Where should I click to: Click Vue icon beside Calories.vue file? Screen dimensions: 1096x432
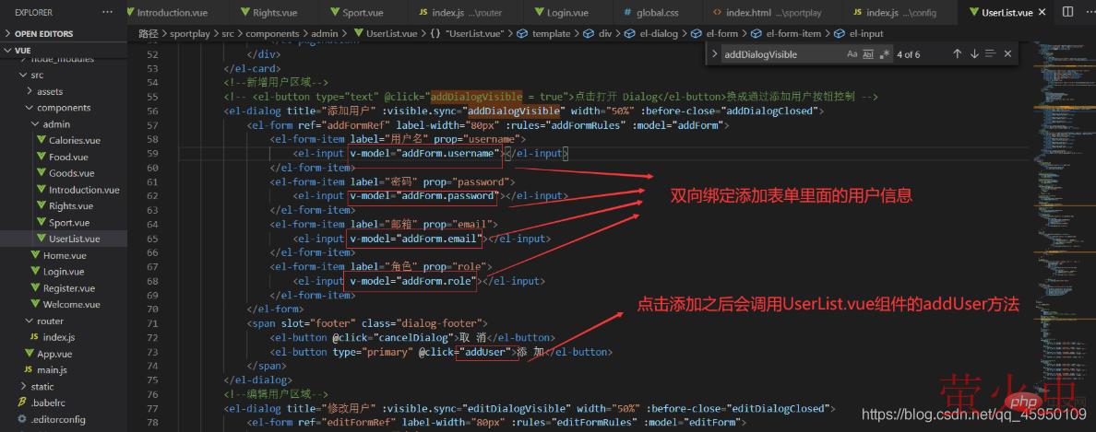tap(42, 141)
